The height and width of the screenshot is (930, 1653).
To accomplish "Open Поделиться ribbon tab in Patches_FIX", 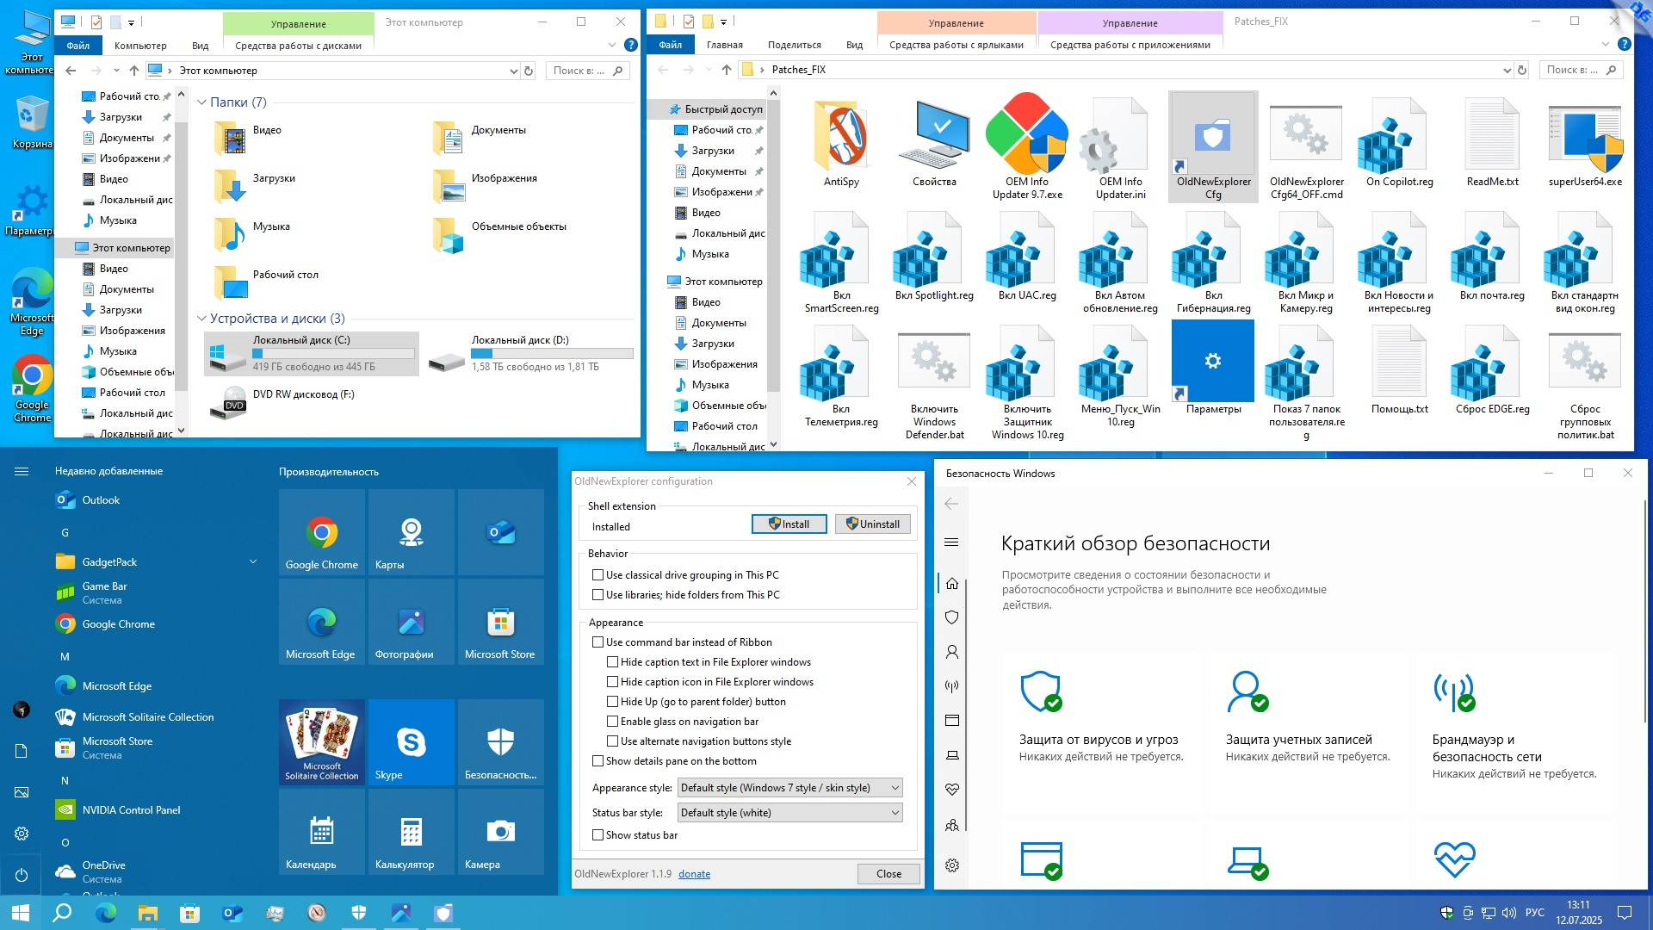I will coord(794,45).
